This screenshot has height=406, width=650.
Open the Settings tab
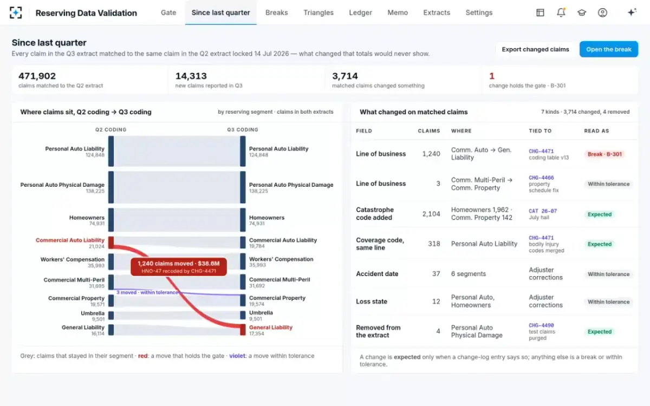tap(479, 12)
